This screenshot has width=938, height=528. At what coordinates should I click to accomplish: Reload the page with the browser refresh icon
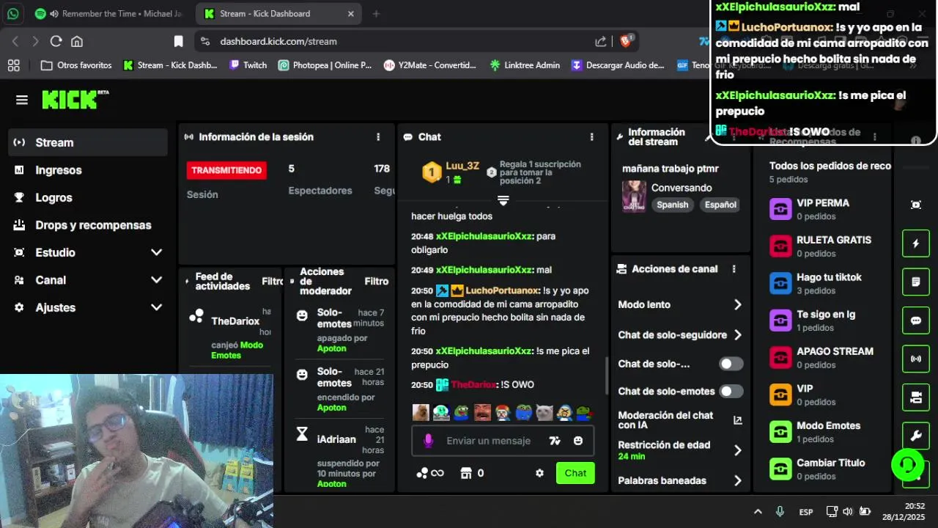point(56,42)
